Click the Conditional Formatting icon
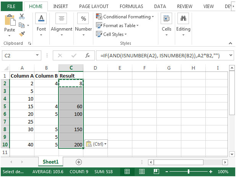 click(99, 16)
